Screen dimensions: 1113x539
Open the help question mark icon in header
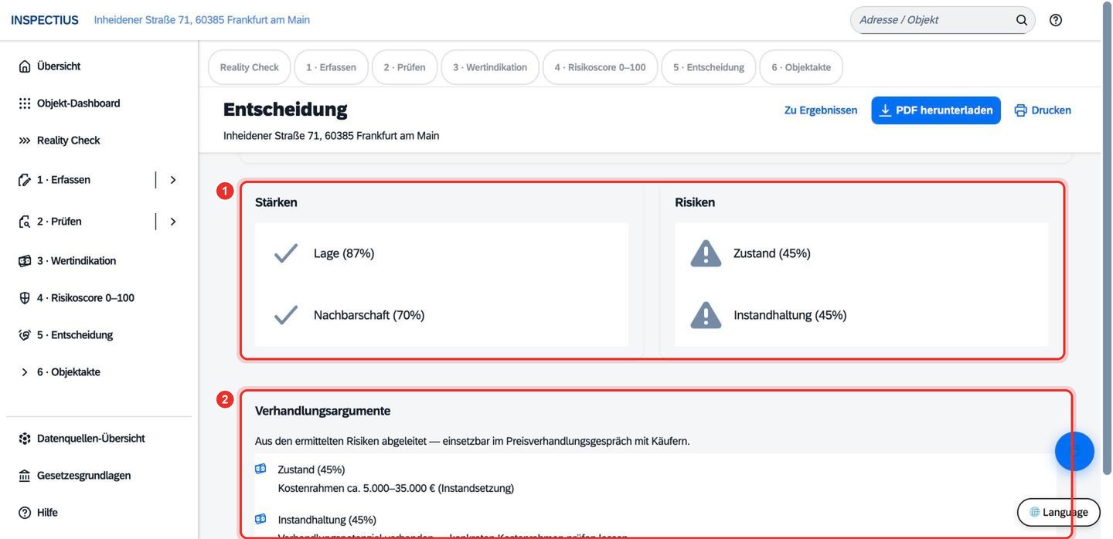pyautogui.click(x=1056, y=20)
